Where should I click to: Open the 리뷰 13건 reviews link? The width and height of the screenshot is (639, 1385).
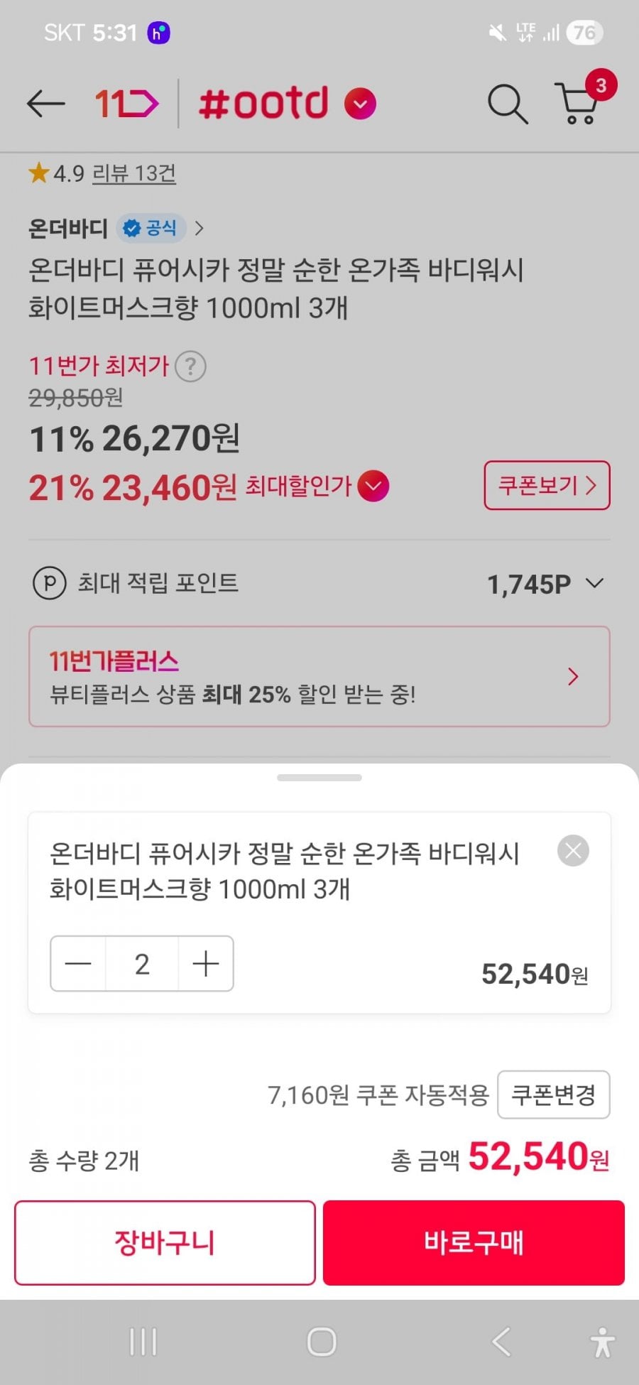point(134,173)
